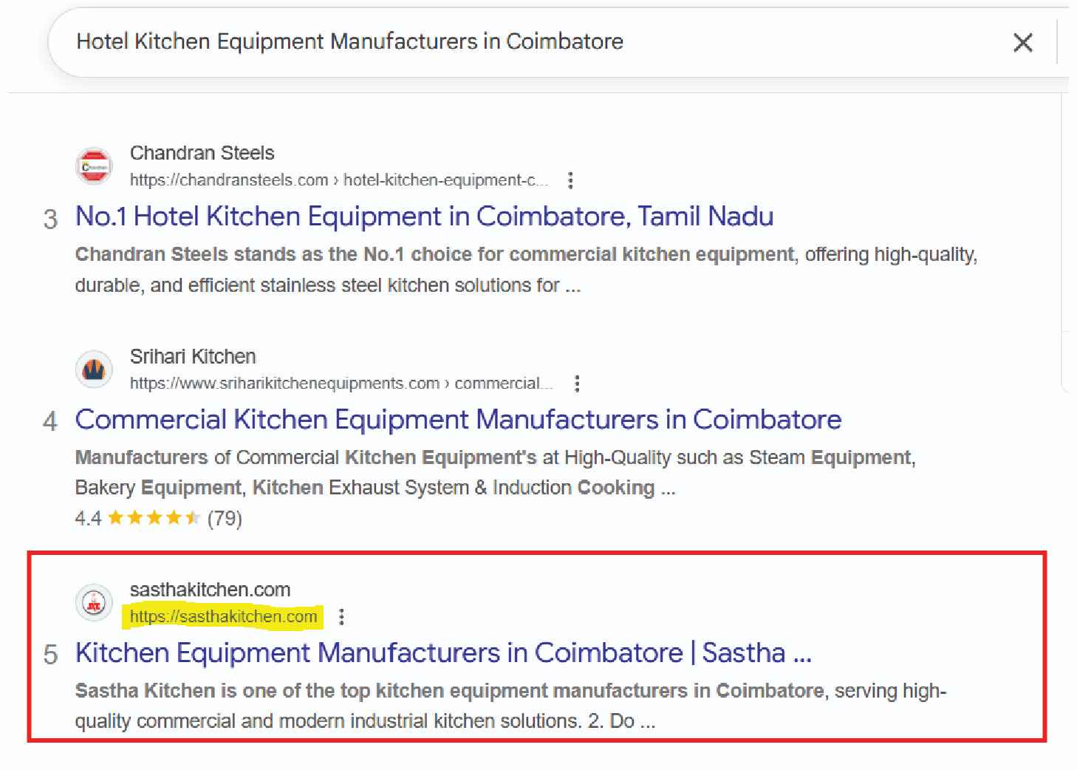Click inside the search query text box
This screenshot has height=770, width=1077.
443,41
